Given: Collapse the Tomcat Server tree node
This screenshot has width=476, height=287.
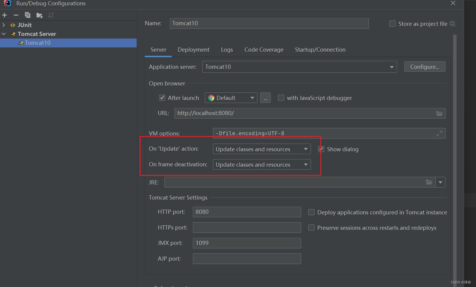Looking at the screenshot, I should click(4, 34).
